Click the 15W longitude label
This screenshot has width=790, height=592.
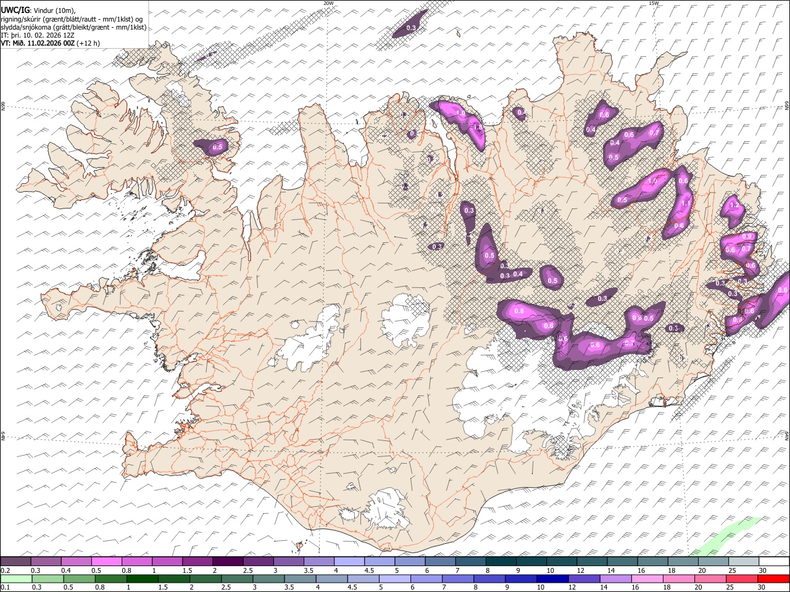pos(654,3)
